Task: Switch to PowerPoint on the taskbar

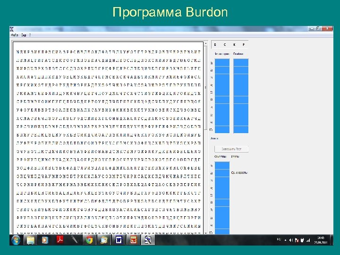Action: (133, 240)
